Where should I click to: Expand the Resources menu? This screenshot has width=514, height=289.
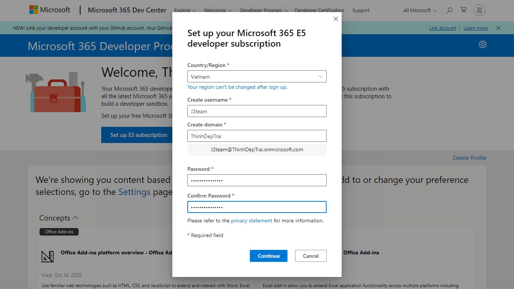[218, 11]
